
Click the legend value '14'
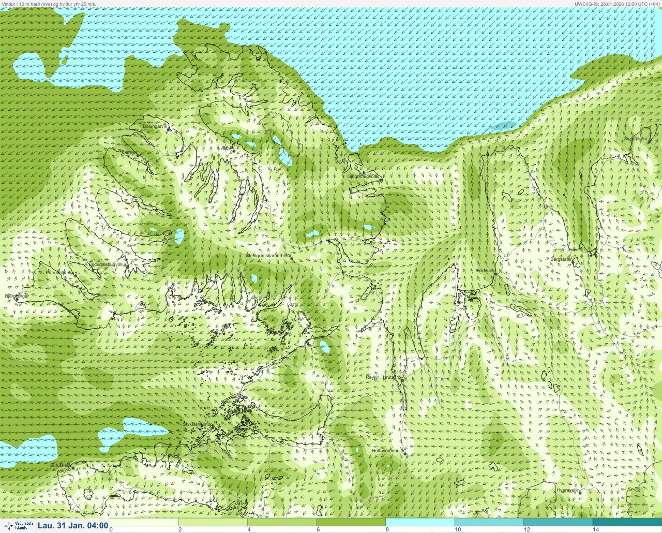(x=596, y=529)
